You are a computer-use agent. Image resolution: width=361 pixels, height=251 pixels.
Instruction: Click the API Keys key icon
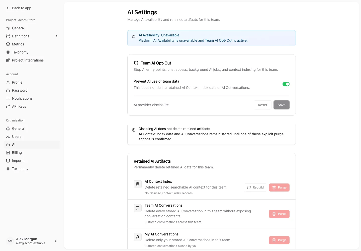coord(8,106)
